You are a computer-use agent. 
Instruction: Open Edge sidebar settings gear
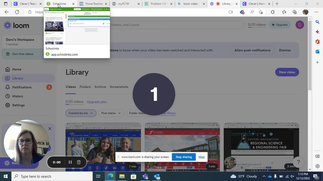pyautogui.click(x=317, y=166)
